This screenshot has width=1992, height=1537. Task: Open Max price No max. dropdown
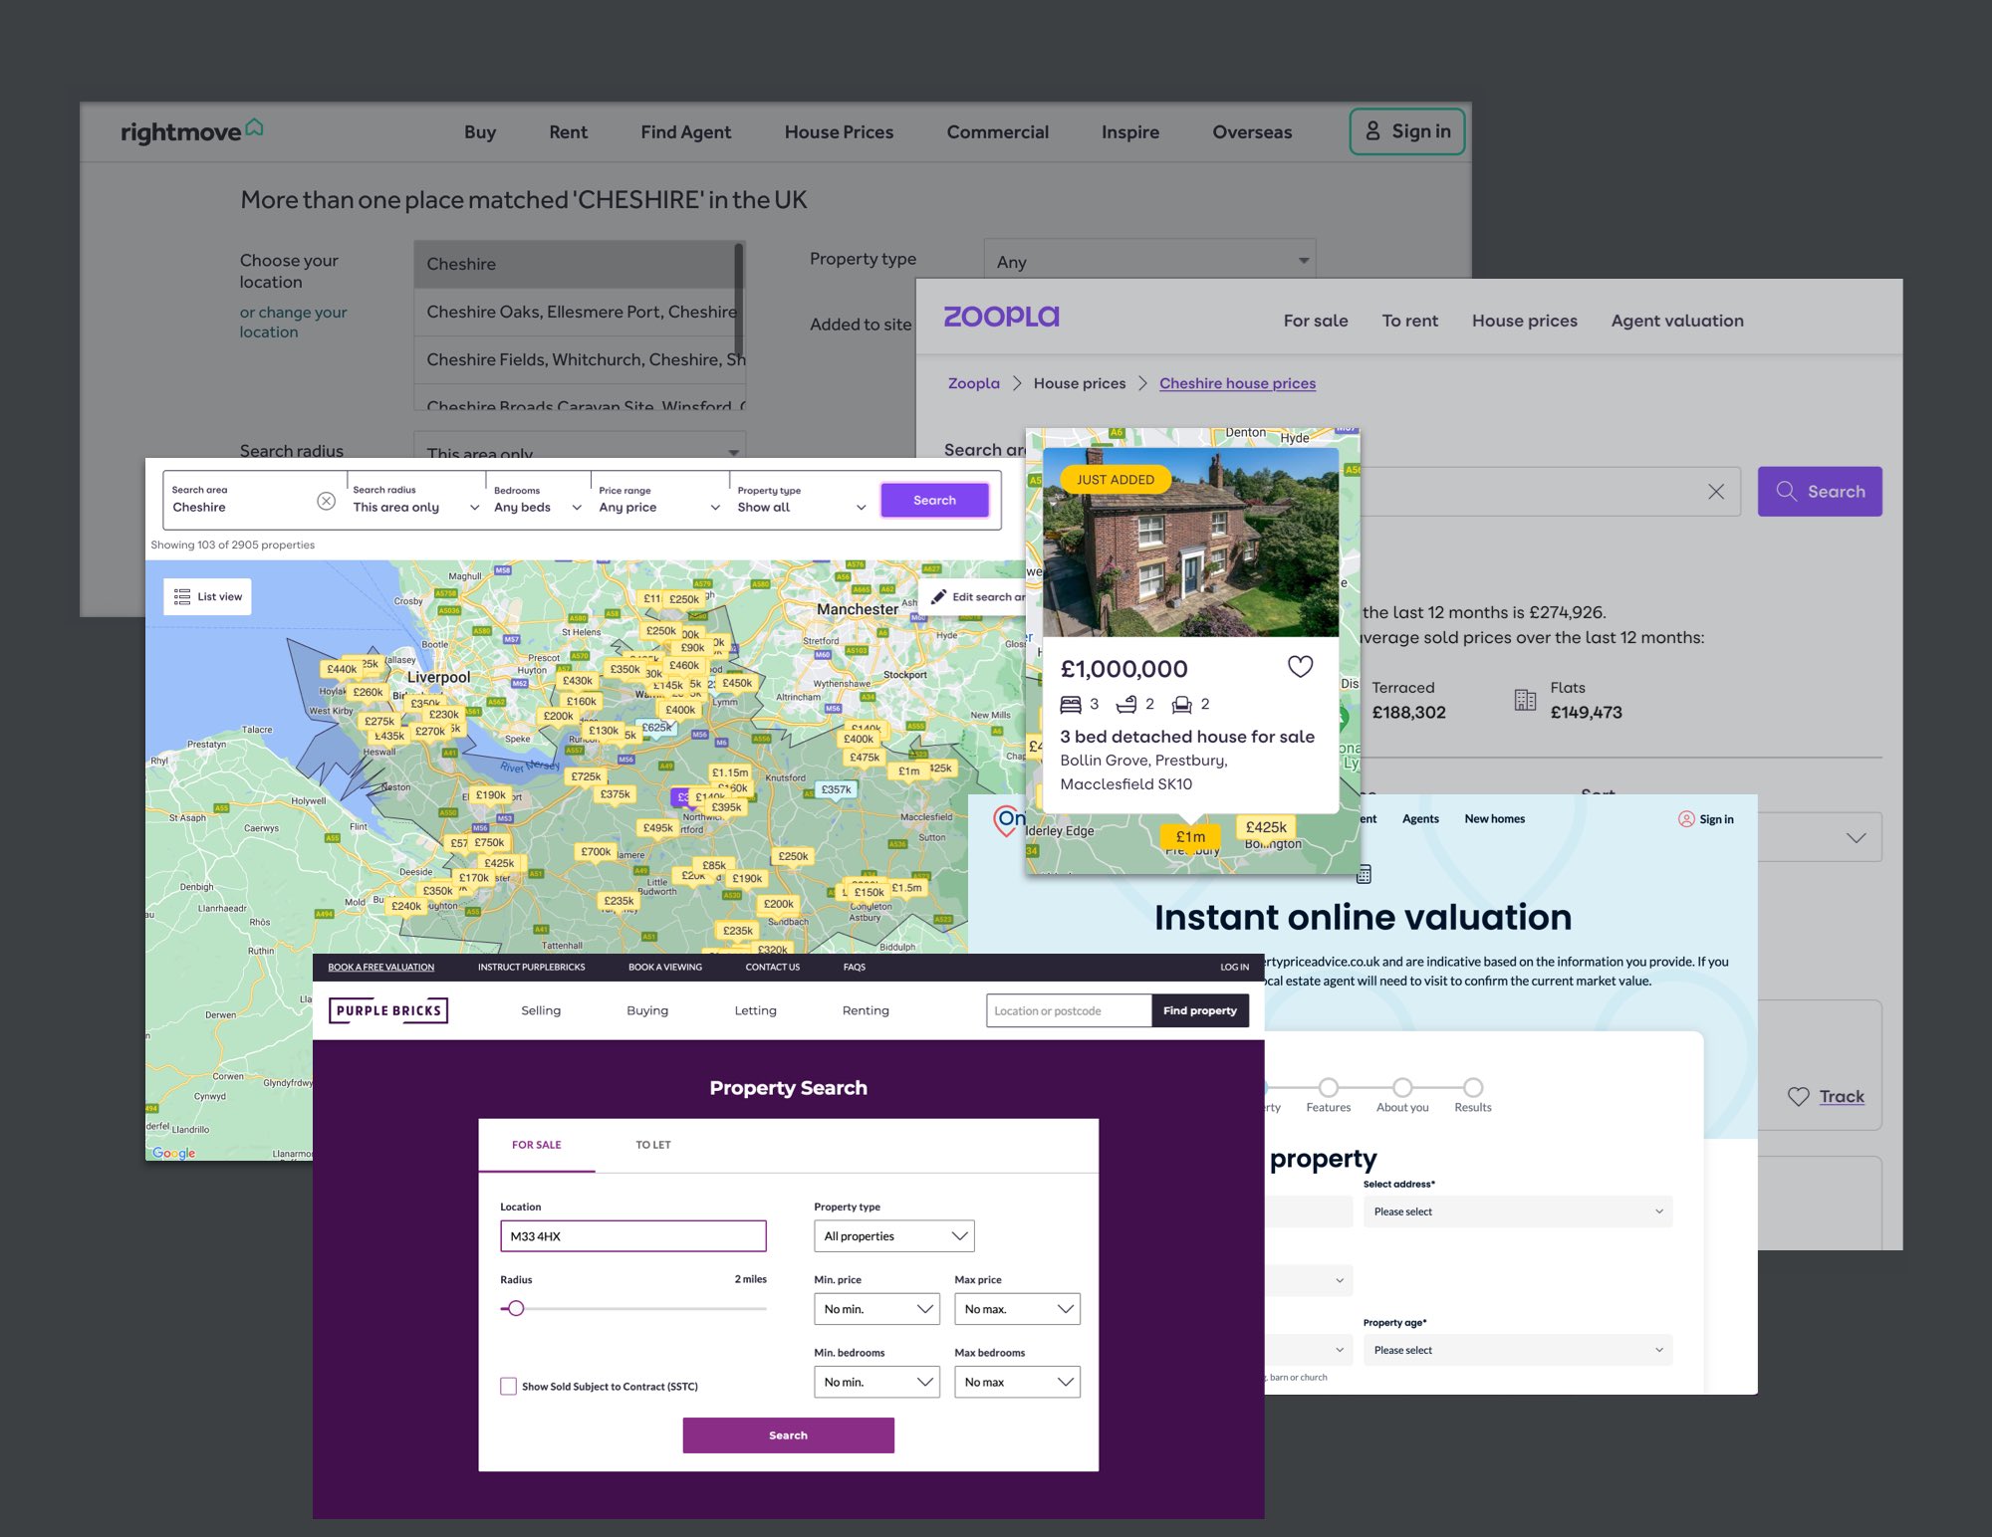(1017, 1309)
